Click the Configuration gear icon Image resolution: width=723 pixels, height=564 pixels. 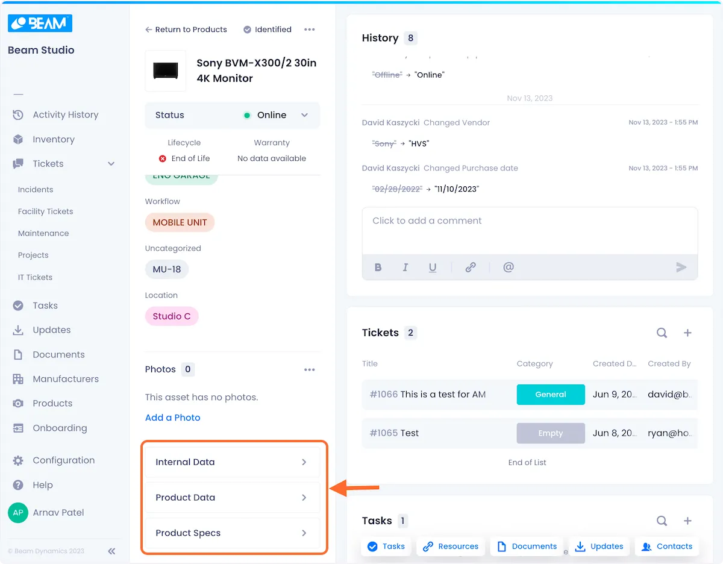[x=18, y=460]
